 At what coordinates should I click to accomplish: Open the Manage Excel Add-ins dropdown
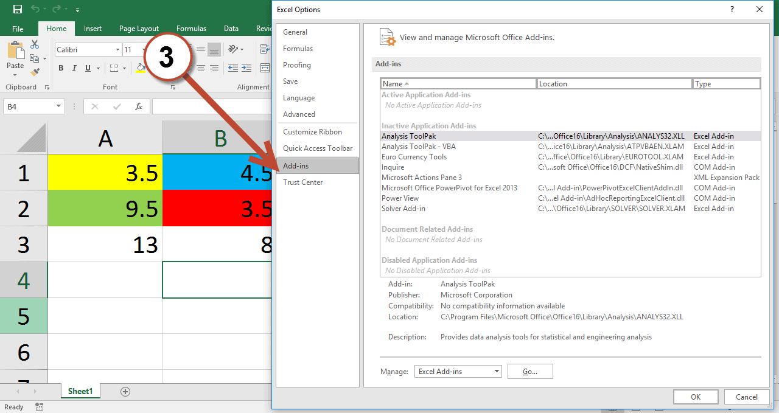(497, 371)
